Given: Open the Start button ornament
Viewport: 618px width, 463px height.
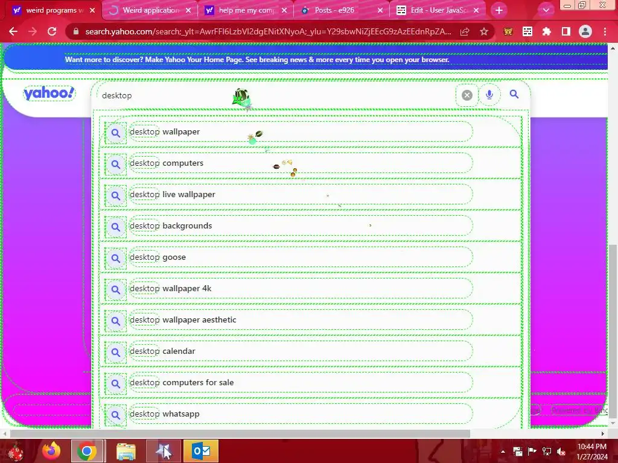Looking at the screenshot, I should (x=16, y=451).
